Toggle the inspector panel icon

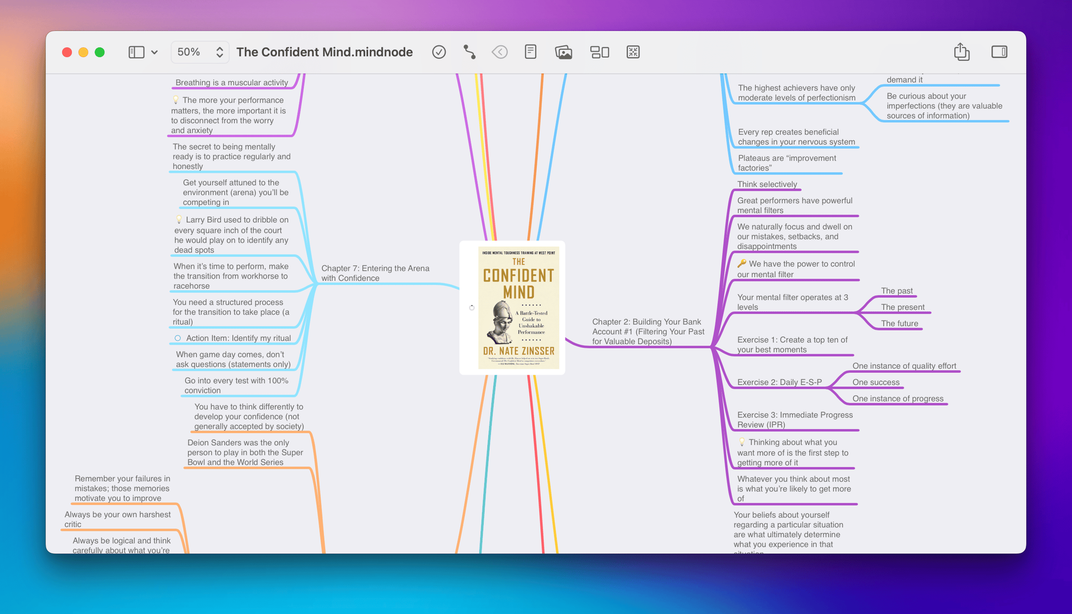(x=999, y=52)
